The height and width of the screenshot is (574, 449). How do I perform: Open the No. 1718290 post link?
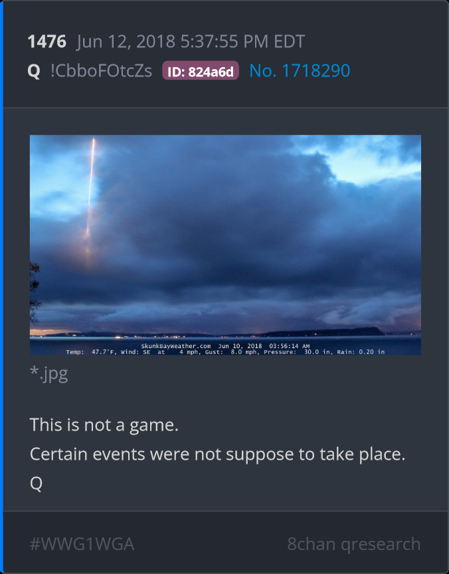pyautogui.click(x=300, y=70)
